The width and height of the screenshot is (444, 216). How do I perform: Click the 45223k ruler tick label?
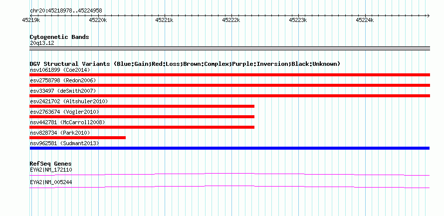[x=298, y=20]
